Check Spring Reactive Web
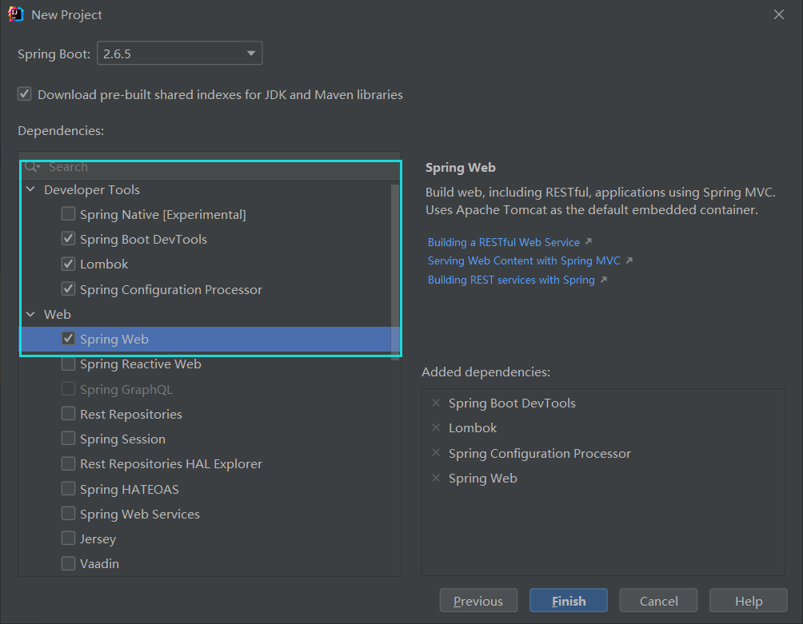Image resolution: width=803 pixels, height=624 pixels. [68, 364]
